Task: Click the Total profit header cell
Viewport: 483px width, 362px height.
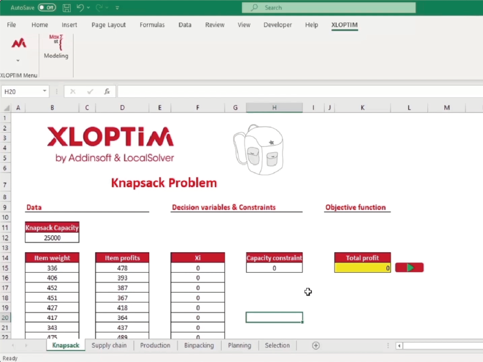Action: (363, 258)
